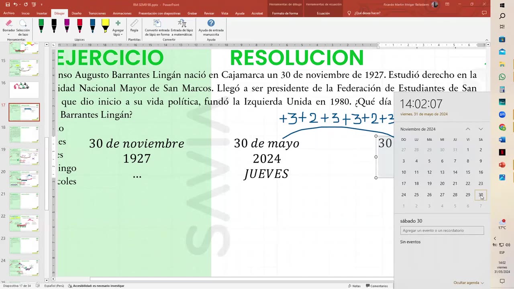Screen dimensions: 514x289
Task: Select the yellow highlighter
Action: point(105,26)
